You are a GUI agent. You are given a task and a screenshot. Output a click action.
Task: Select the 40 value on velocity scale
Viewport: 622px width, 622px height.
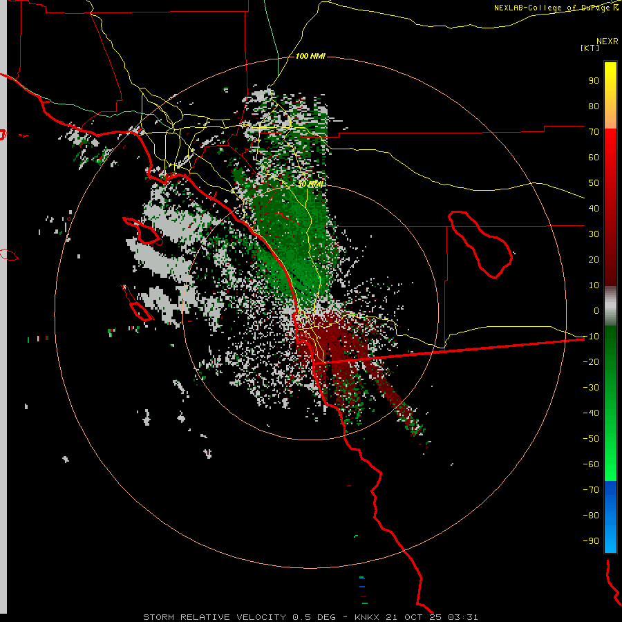[594, 208]
